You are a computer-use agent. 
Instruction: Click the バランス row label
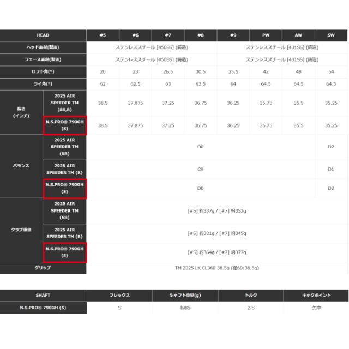[21, 164]
